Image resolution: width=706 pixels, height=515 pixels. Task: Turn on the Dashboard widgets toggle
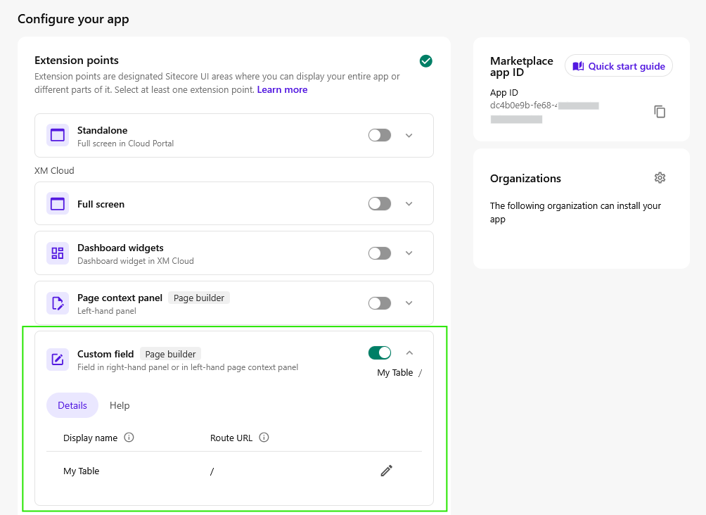pos(380,253)
